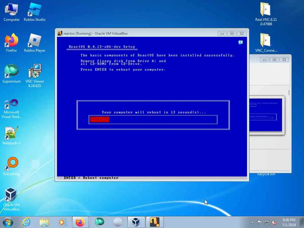The image size is (304, 228).
Task: Open the network icon in system tray
Action: [x=267, y=222]
